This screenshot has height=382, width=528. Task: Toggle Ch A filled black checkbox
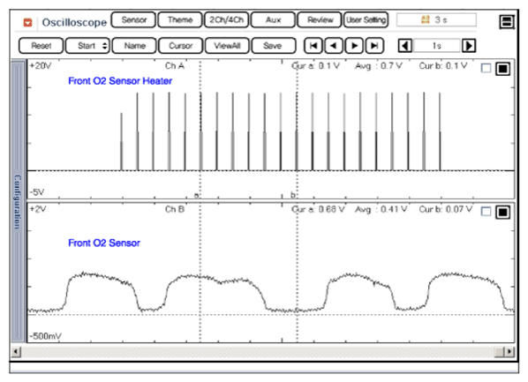[x=502, y=69]
